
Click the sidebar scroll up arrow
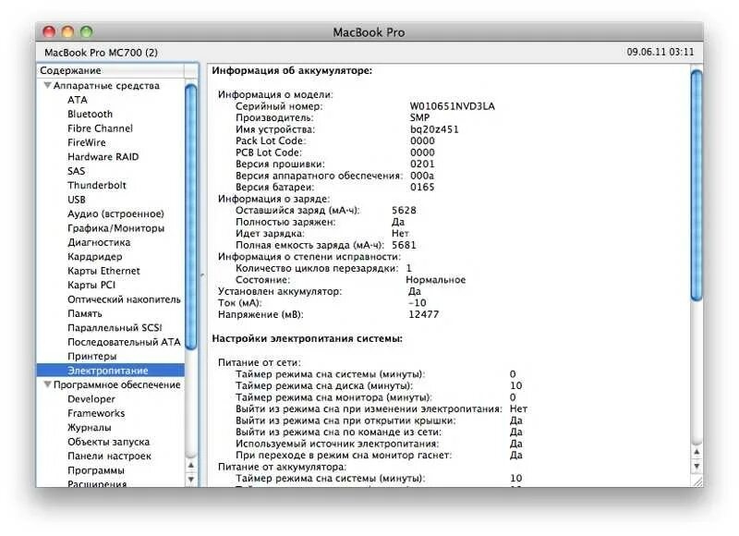(191, 465)
